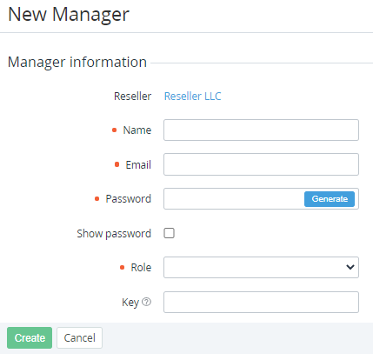Click the help icon next to Key
Viewport: 373px width, 360px height.
[147, 302]
